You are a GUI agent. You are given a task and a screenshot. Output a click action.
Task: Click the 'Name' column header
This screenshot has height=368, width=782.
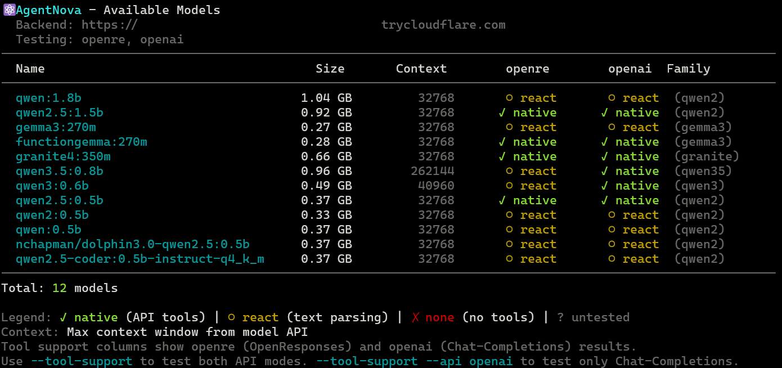30,69
